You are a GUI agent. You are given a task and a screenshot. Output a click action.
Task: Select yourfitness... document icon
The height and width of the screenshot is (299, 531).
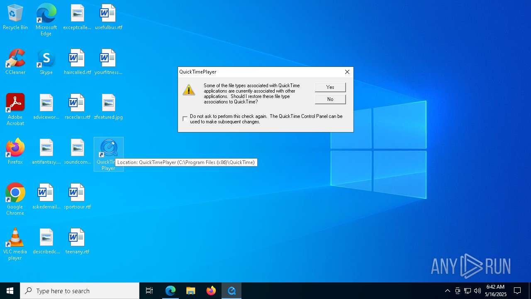[108, 62]
